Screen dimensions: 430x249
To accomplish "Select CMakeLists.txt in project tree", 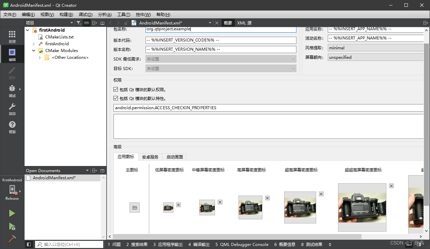I will (x=59, y=37).
